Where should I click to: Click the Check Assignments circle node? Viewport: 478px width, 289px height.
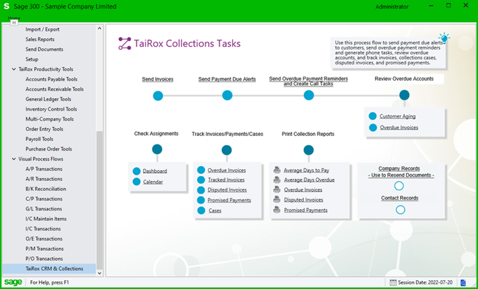(x=157, y=149)
